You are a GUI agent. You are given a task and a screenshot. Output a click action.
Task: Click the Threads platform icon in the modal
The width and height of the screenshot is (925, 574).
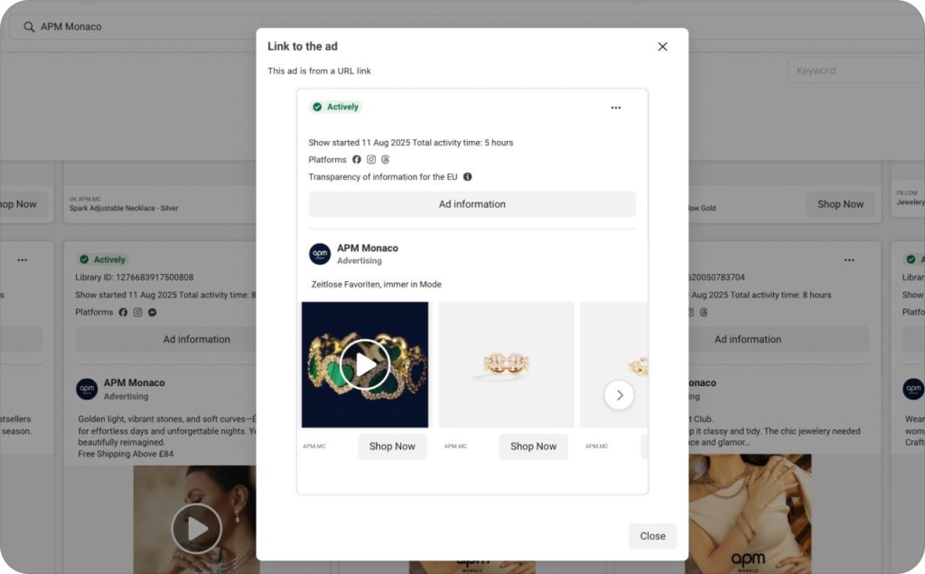[386, 160]
